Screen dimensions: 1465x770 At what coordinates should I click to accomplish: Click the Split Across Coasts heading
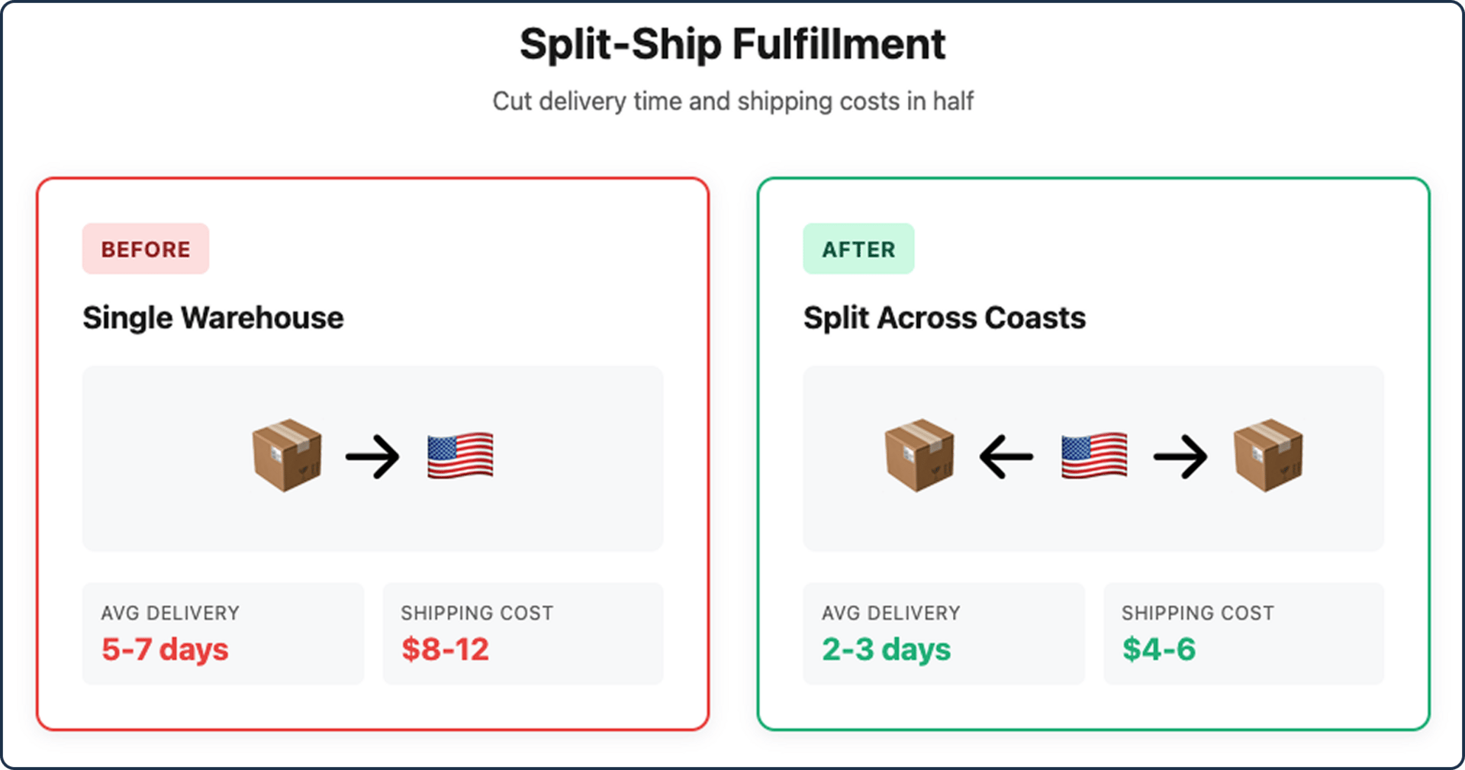pos(944,318)
